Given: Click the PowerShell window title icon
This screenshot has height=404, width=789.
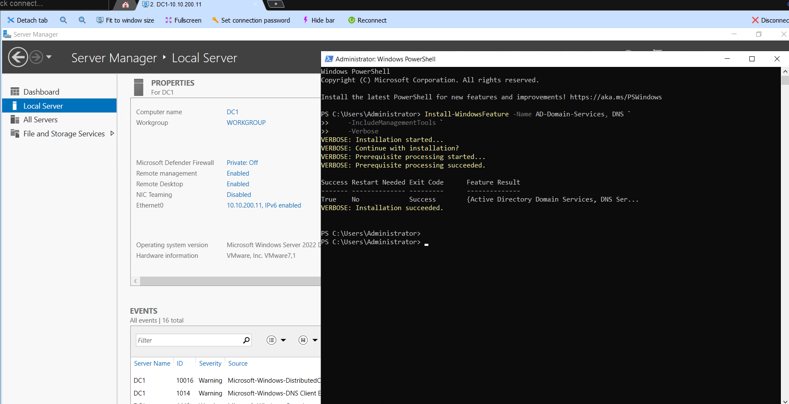Looking at the screenshot, I should (x=329, y=59).
